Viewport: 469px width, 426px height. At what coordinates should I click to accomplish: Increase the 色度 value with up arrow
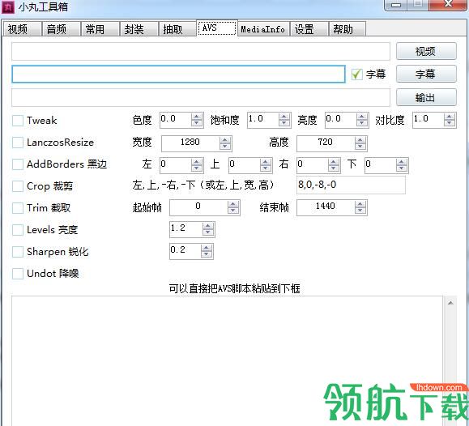tap(197, 117)
